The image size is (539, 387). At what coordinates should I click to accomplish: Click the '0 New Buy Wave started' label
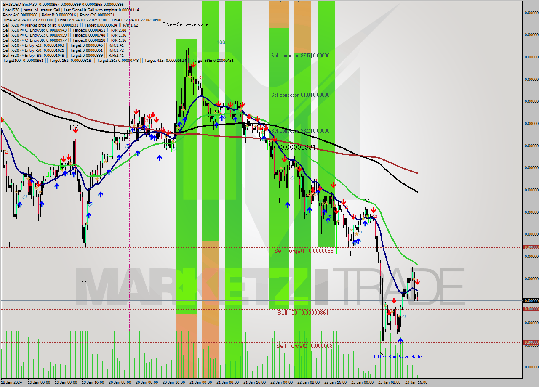pos(399,357)
